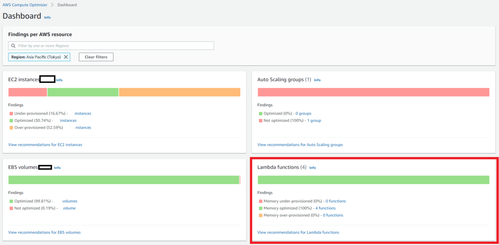Open the 0 groups optimized link

pyautogui.click(x=303, y=113)
